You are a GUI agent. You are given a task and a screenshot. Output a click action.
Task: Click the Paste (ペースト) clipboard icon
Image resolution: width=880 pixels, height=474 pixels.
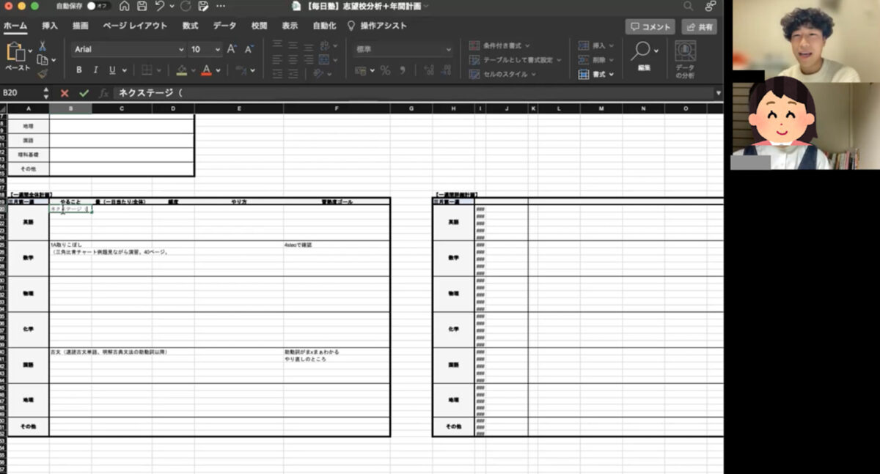(x=15, y=53)
